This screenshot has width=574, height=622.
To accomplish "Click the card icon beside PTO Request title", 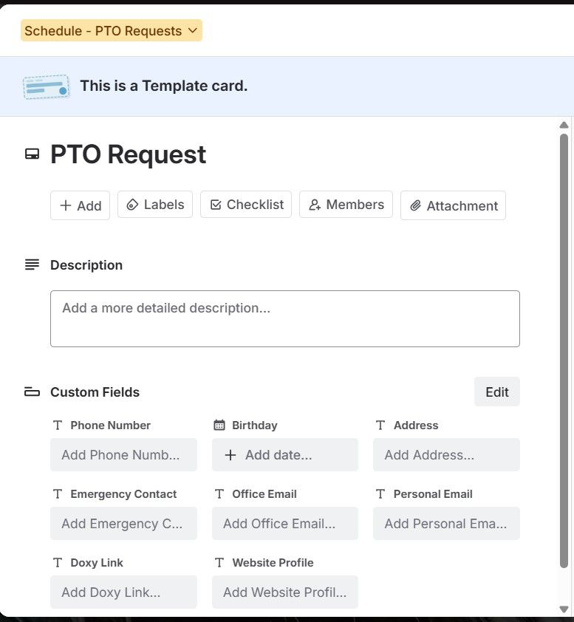I will [32, 154].
